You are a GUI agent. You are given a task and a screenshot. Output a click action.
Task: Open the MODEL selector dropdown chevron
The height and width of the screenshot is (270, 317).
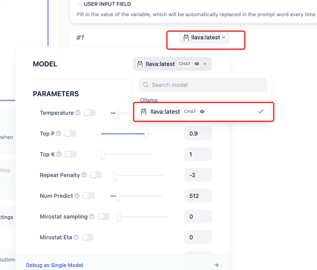pyautogui.click(x=205, y=64)
